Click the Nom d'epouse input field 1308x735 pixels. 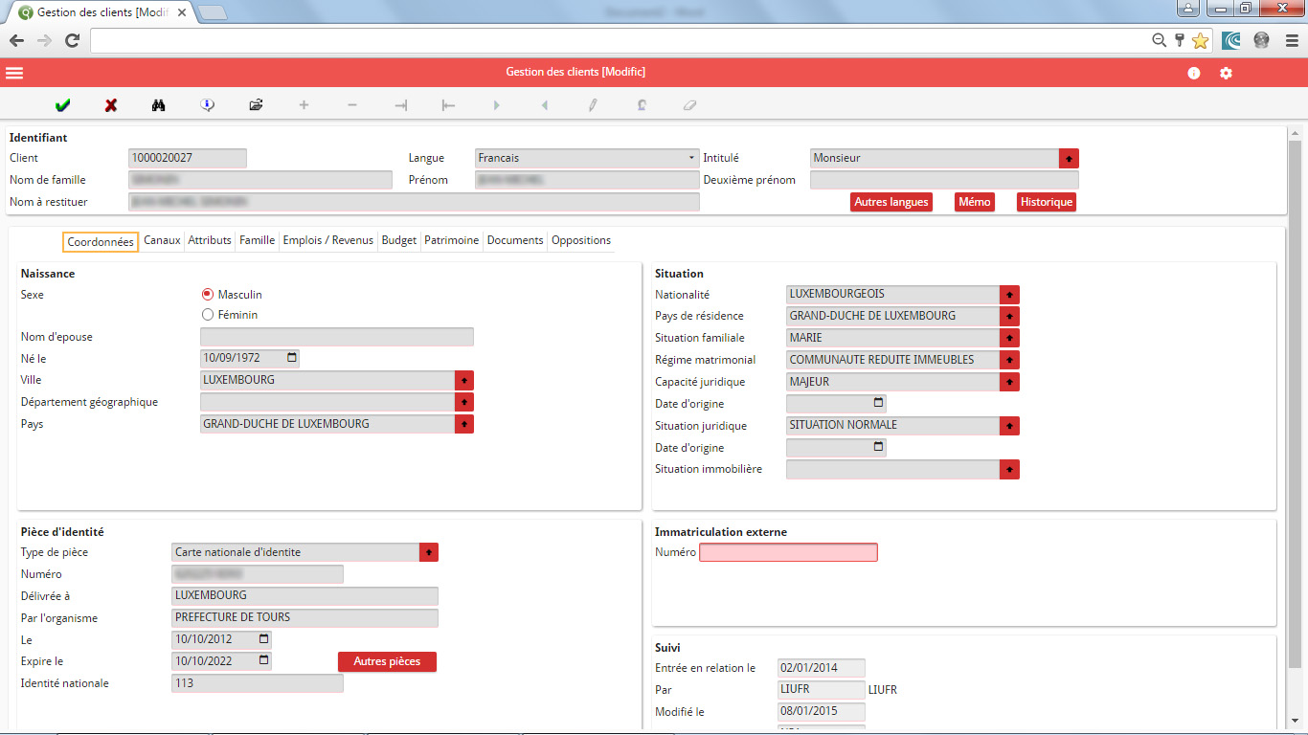coord(337,337)
